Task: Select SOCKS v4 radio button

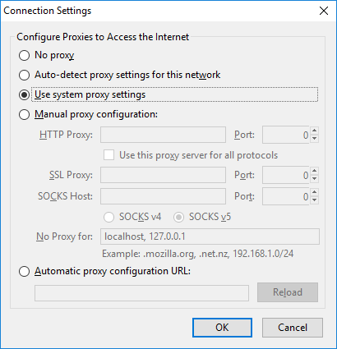Action: point(108,218)
